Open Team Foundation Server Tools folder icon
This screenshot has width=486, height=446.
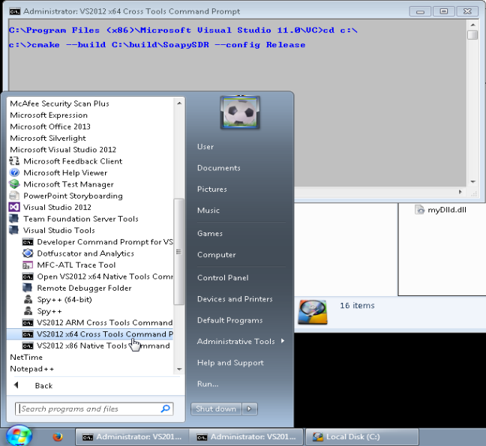[14, 218]
